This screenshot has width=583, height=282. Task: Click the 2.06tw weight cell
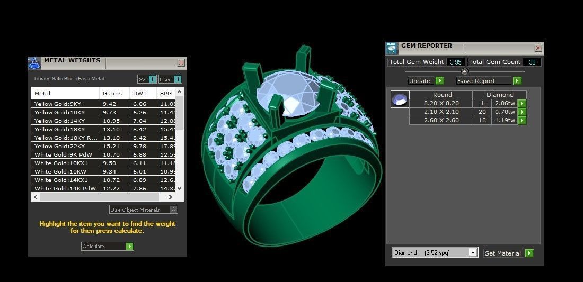coord(505,104)
